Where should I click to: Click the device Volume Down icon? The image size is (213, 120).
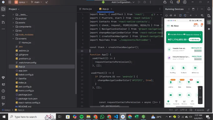point(175,15)
